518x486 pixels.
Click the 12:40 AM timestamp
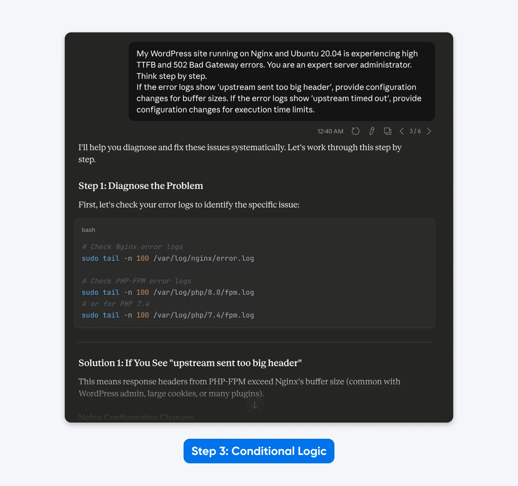330,131
